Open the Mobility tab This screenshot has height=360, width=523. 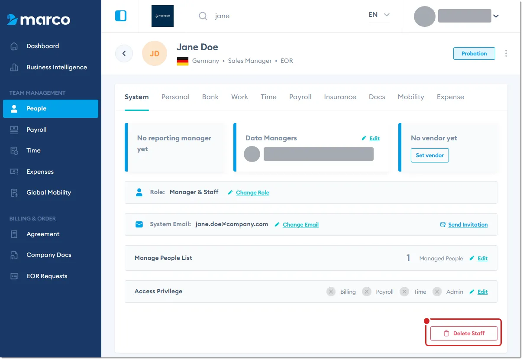click(x=411, y=97)
